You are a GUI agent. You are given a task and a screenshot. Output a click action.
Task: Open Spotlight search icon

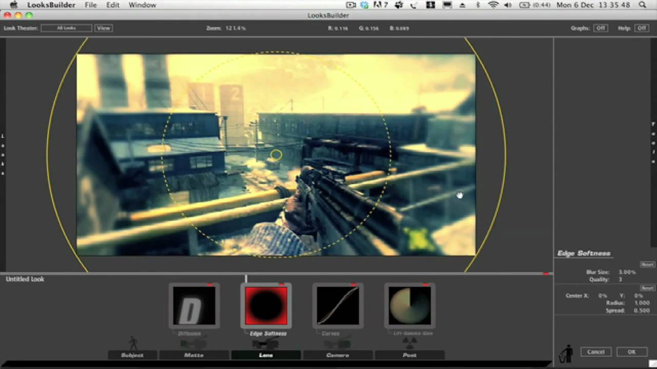coord(642,5)
